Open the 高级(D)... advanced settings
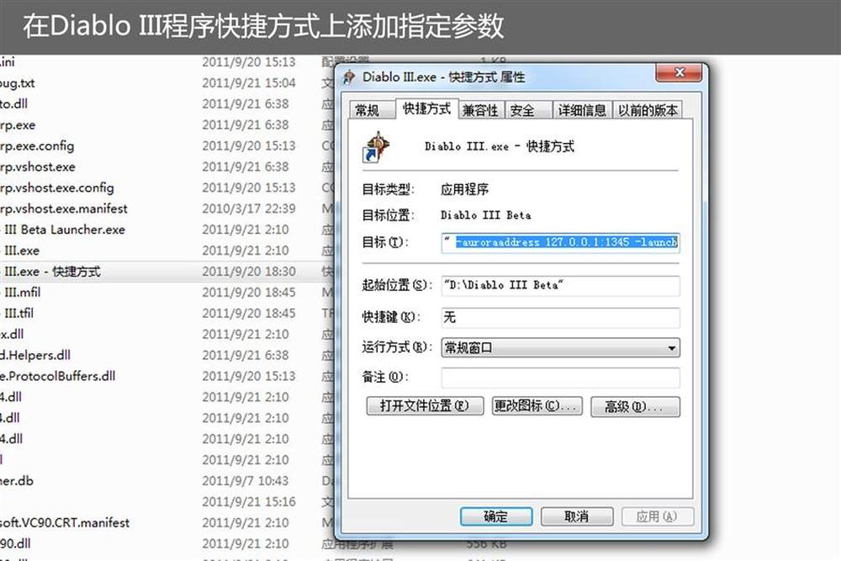841x561 pixels. coord(635,406)
